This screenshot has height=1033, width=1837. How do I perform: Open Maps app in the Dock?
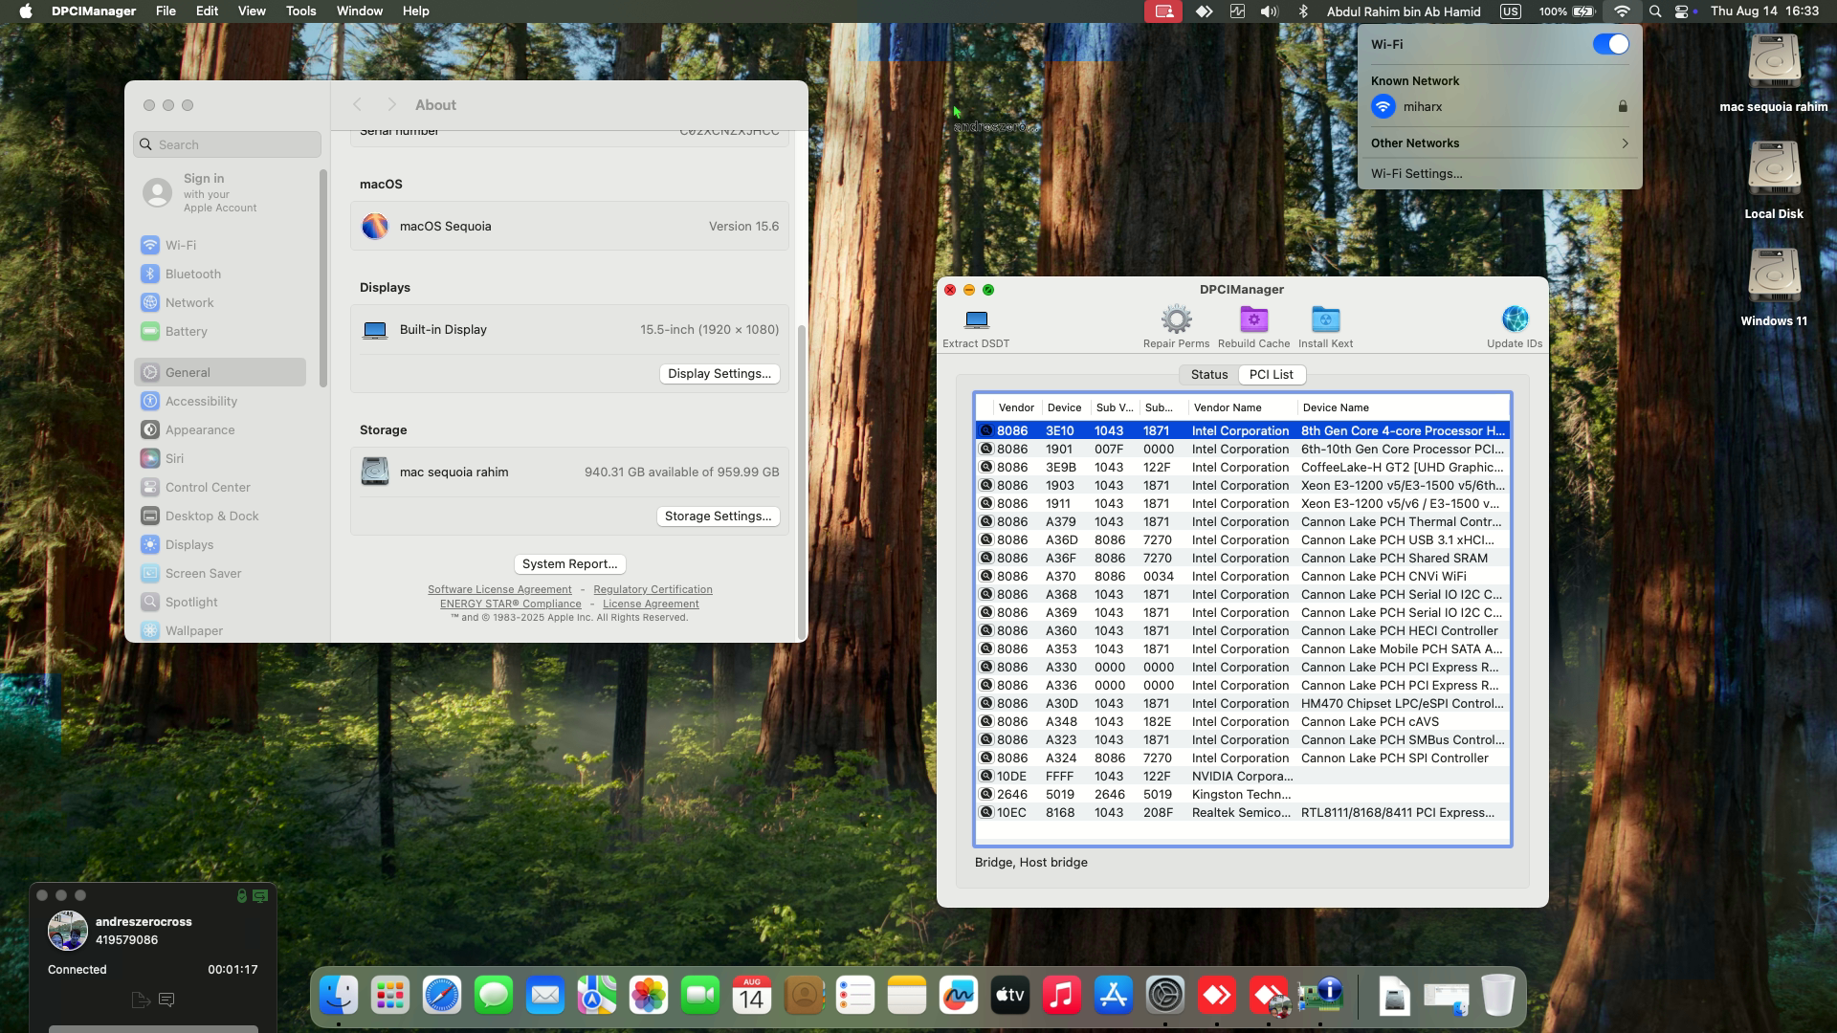[597, 996]
